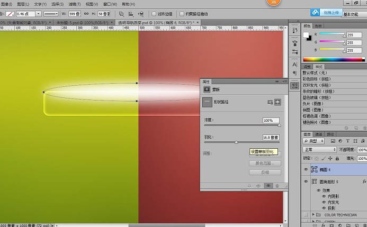Open the stroke line type dropdown
Screen dimensions: 367x227
click(51, 14)
